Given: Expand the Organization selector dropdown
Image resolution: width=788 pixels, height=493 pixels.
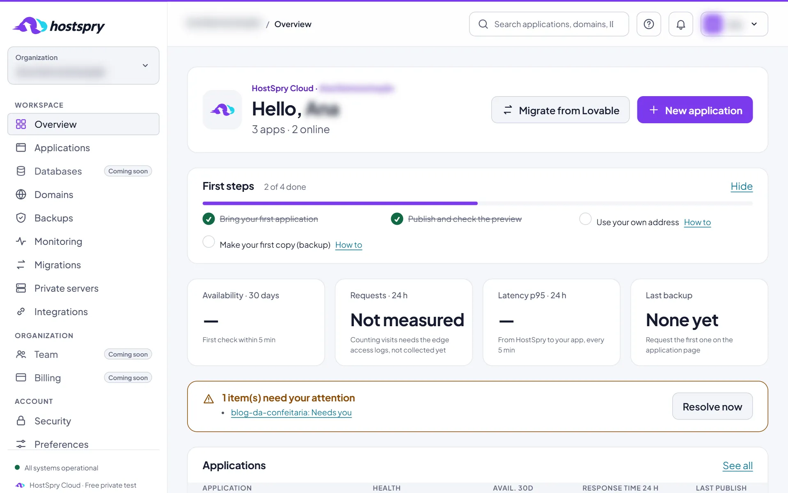Looking at the screenshot, I should pyautogui.click(x=83, y=65).
